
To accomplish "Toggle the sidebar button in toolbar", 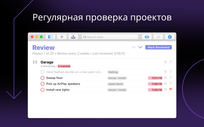I will [50, 37].
